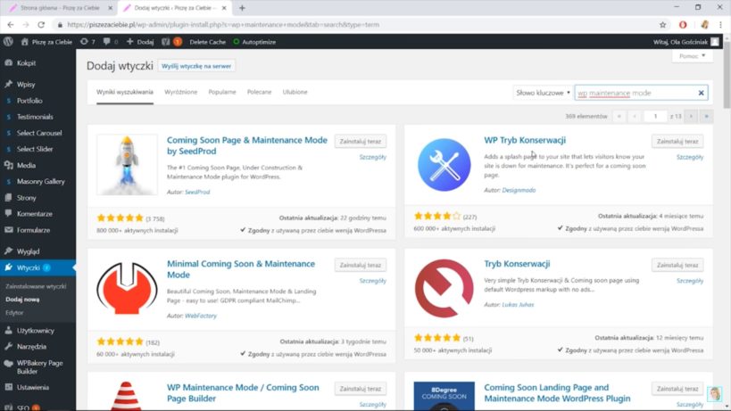
Task: Open Szczegóły for WP Tryb Konserwacji
Action: click(690, 157)
